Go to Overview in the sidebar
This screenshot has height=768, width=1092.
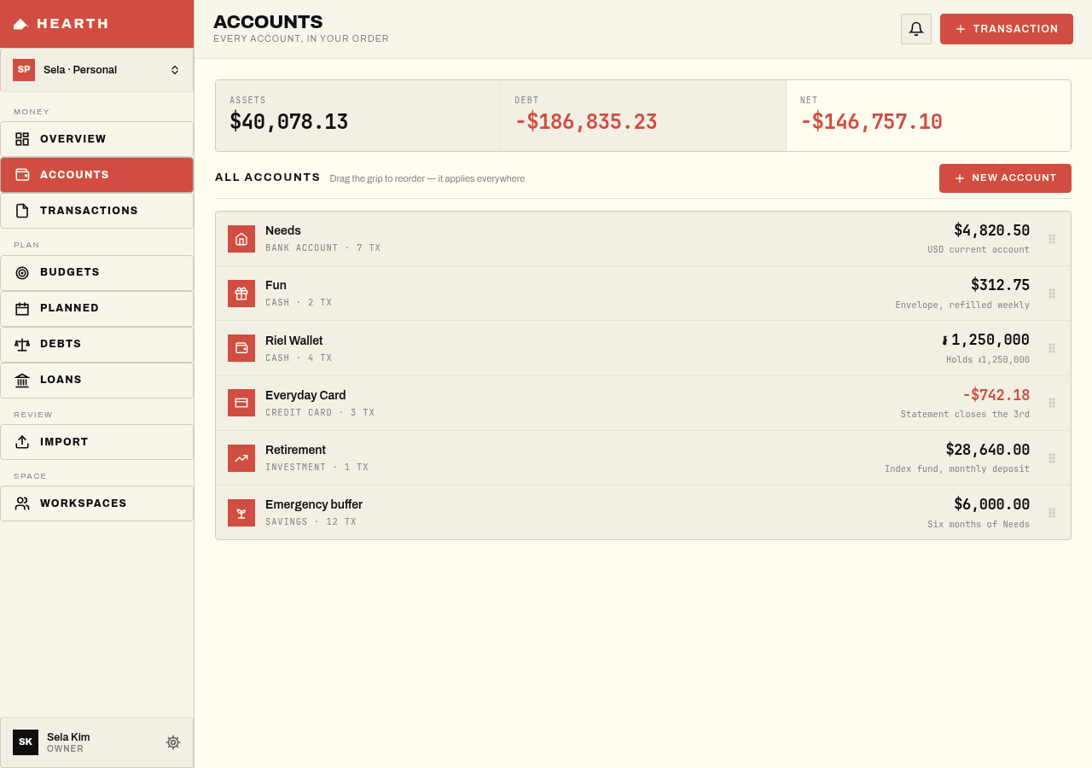(96, 139)
